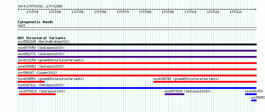
Task: Click ruler tick 170704k
Action: (x=55, y=12)
